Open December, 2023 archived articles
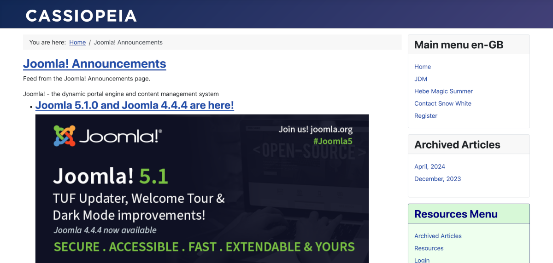The height and width of the screenshot is (263, 553). click(437, 179)
